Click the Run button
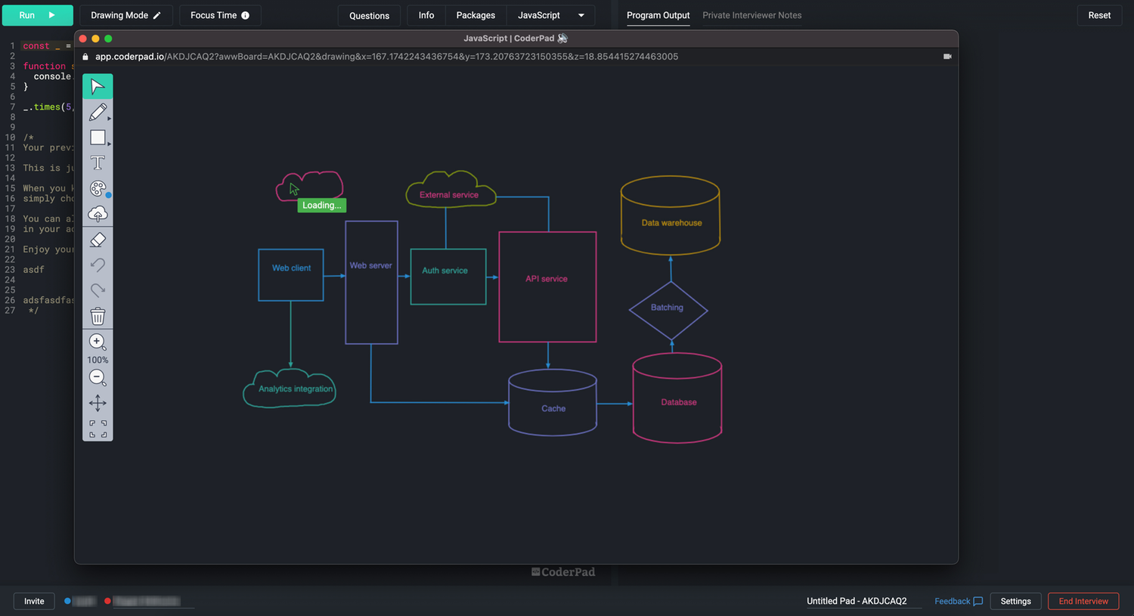This screenshot has height=616, width=1134. [x=37, y=15]
